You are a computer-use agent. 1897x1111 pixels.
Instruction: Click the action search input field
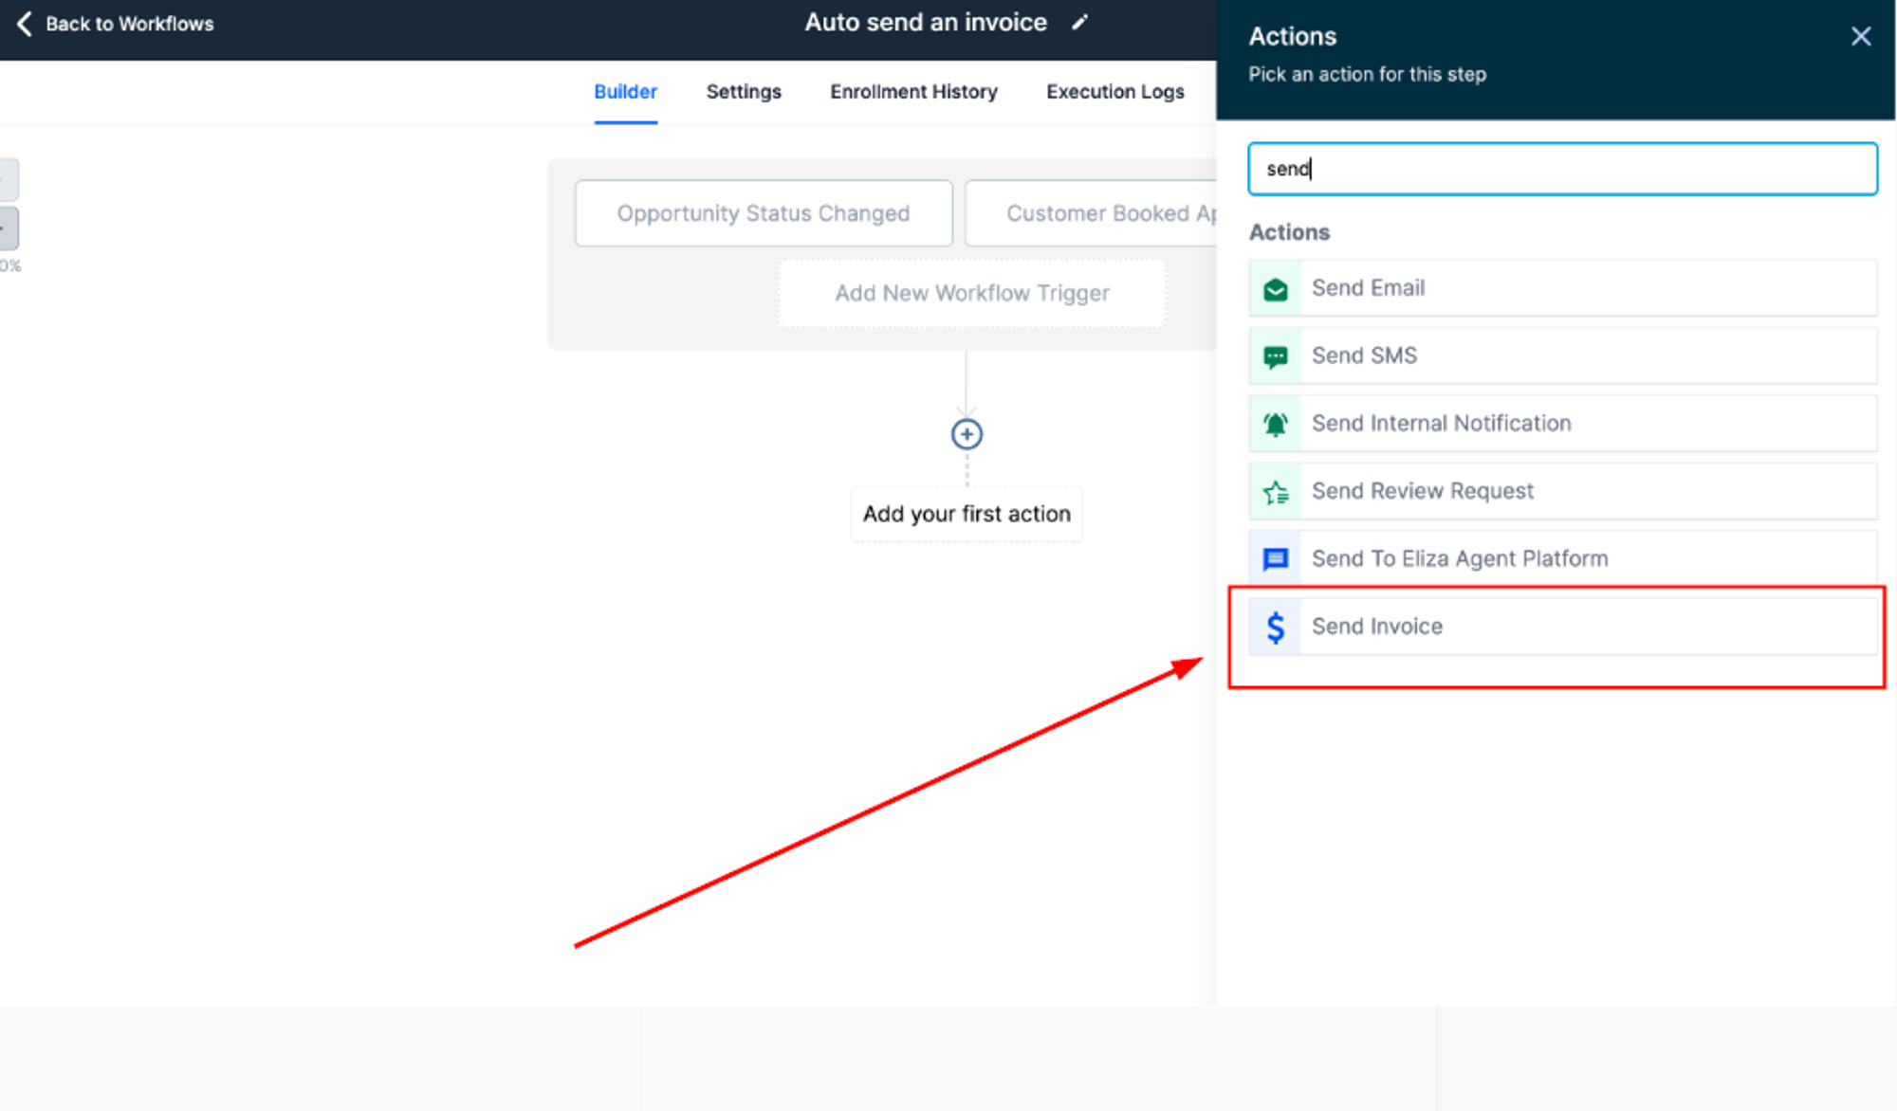pyautogui.click(x=1562, y=169)
